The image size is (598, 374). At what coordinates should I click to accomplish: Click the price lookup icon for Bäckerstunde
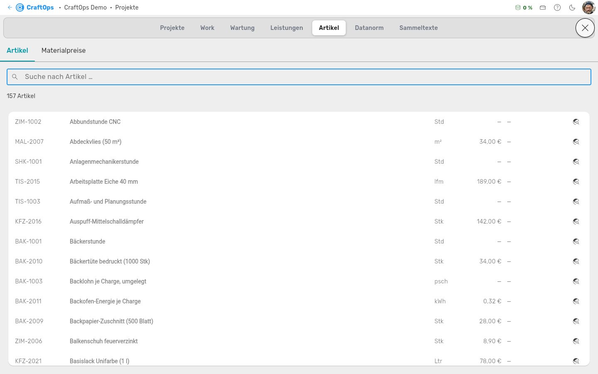pyautogui.click(x=576, y=241)
